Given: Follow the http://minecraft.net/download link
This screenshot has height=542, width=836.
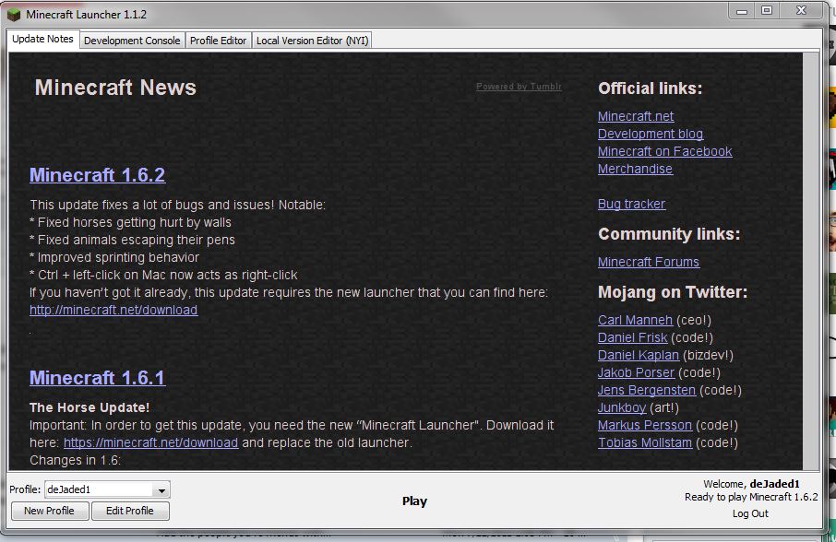Looking at the screenshot, I should (x=113, y=310).
